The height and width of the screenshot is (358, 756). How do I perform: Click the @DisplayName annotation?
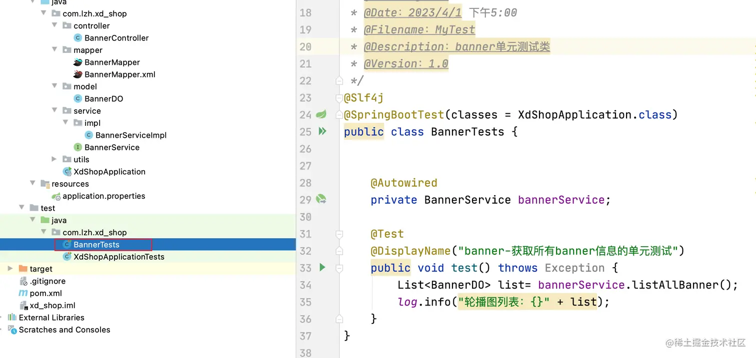coord(410,251)
